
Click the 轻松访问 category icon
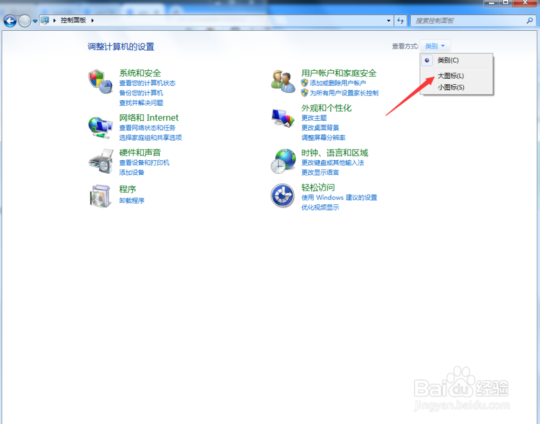tap(283, 195)
